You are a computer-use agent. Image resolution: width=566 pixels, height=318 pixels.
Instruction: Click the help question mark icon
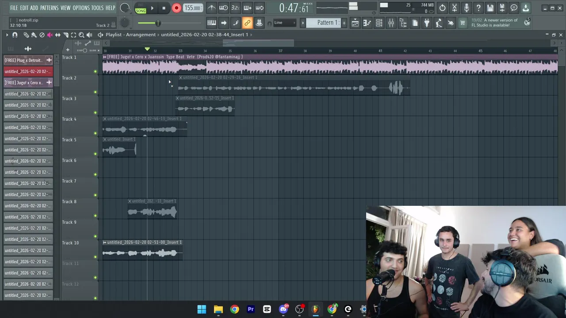pyautogui.click(x=478, y=8)
